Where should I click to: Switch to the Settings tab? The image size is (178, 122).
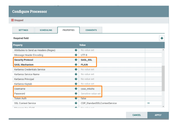23,30
